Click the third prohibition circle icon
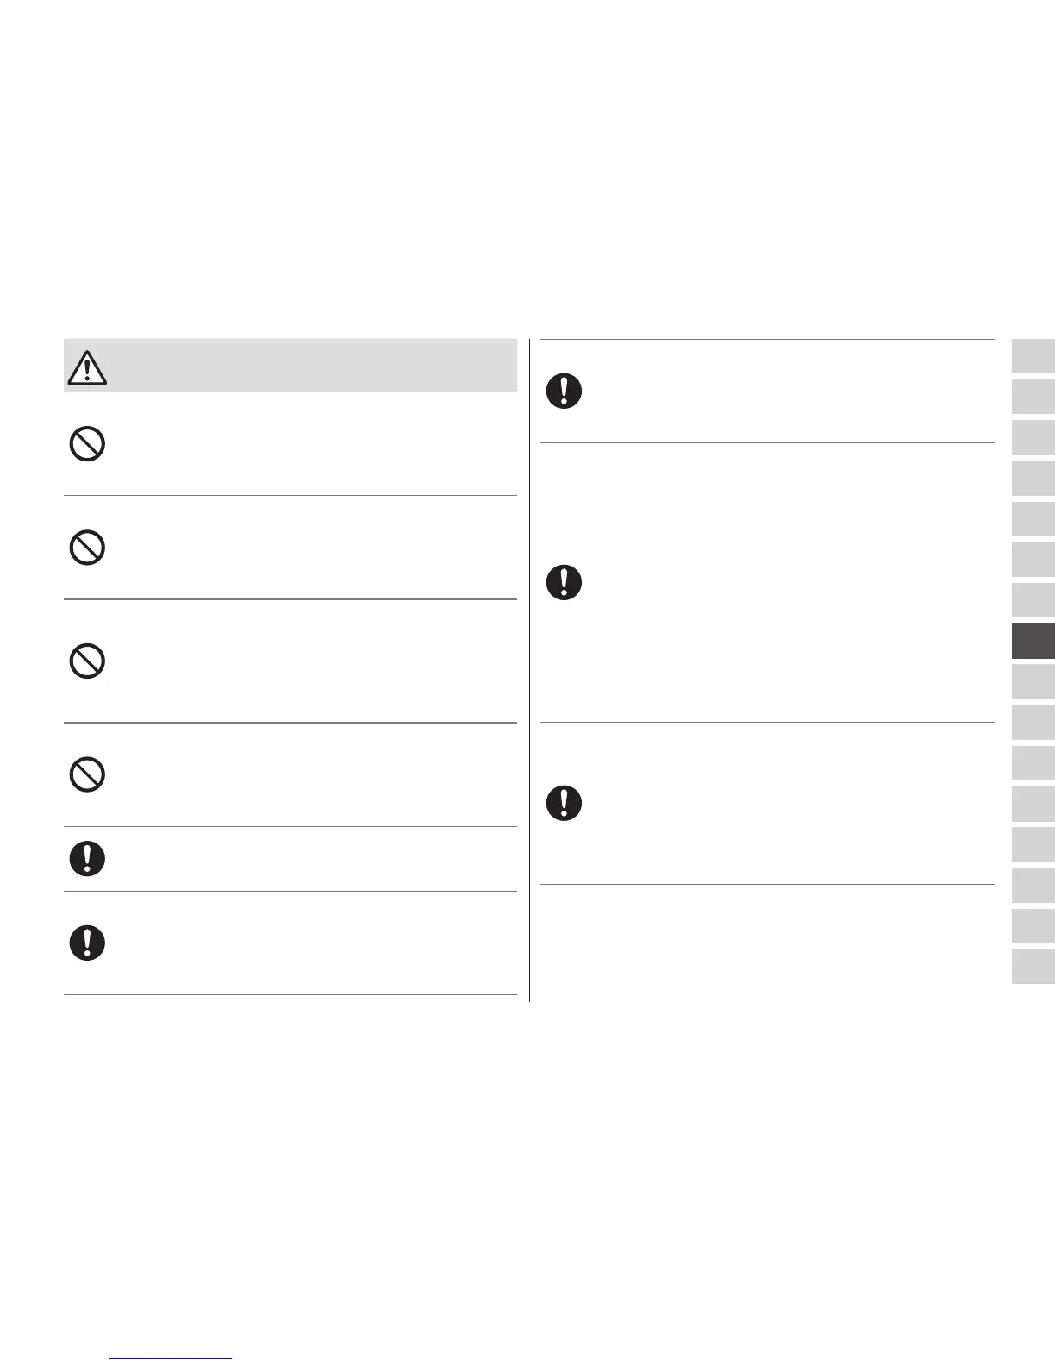 [x=87, y=661]
